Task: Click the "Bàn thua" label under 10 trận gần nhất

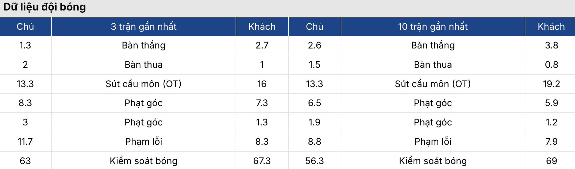Action: [433, 65]
